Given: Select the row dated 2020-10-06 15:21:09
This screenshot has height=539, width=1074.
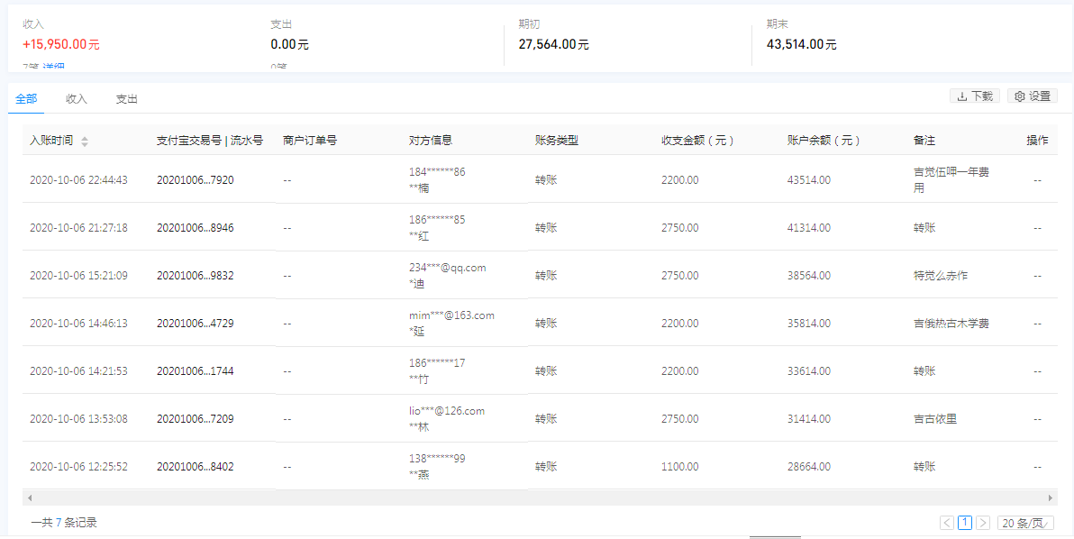Looking at the screenshot, I should 78,276.
